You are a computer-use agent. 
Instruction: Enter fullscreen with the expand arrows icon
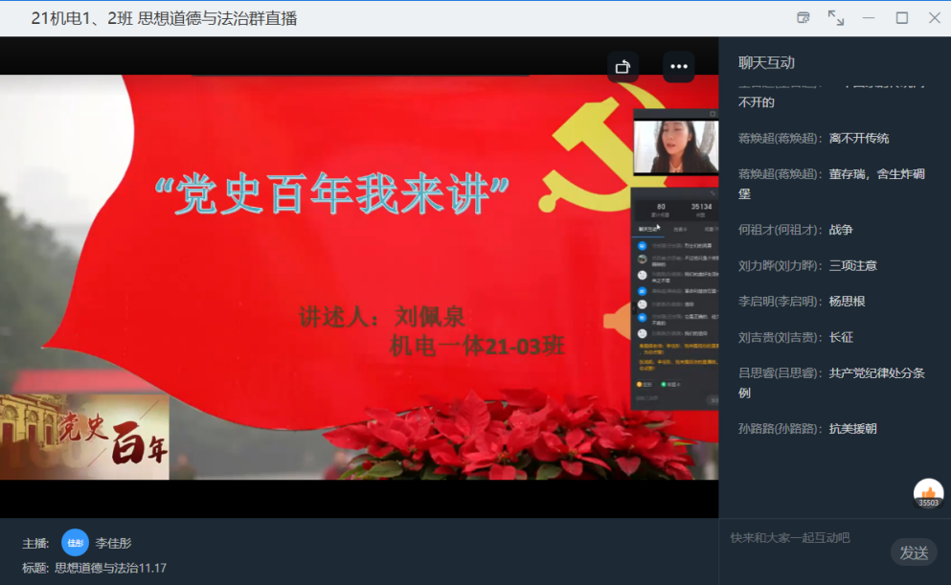(836, 17)
